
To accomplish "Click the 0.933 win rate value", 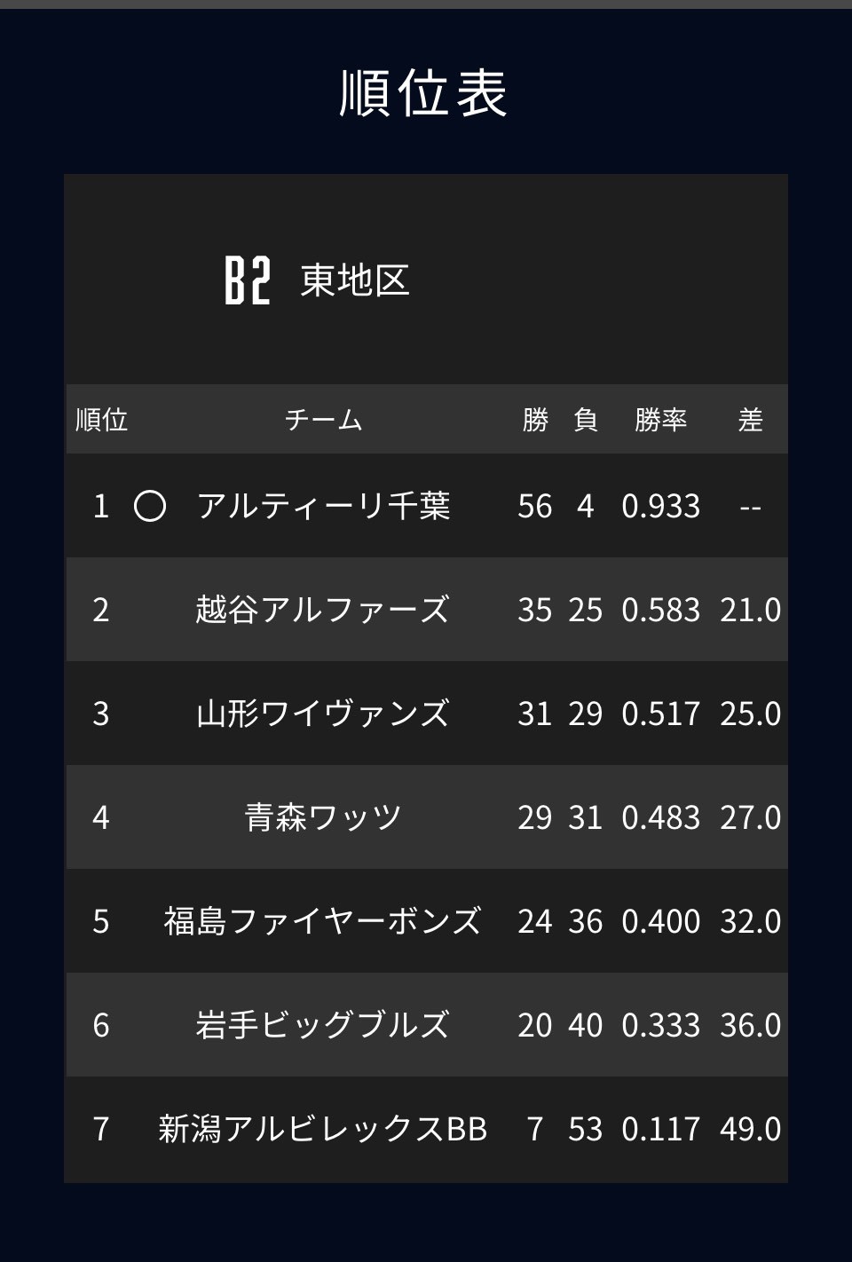I will pyautogui.click(x=661, y=506).
